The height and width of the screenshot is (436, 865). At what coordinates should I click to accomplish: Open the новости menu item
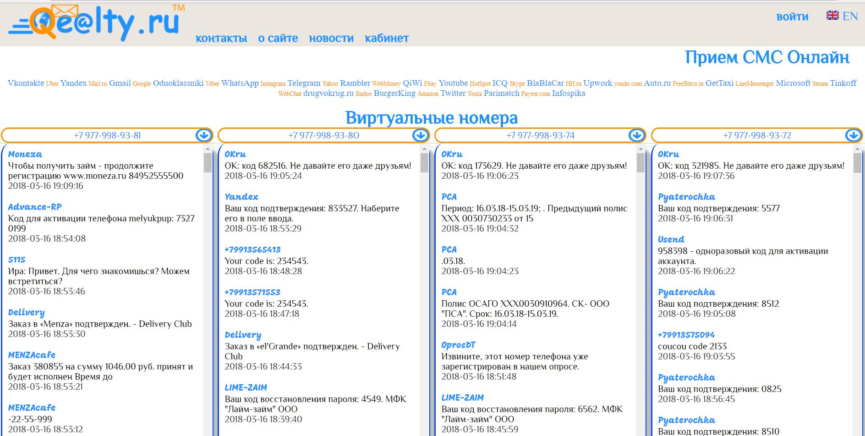point(331,38)
